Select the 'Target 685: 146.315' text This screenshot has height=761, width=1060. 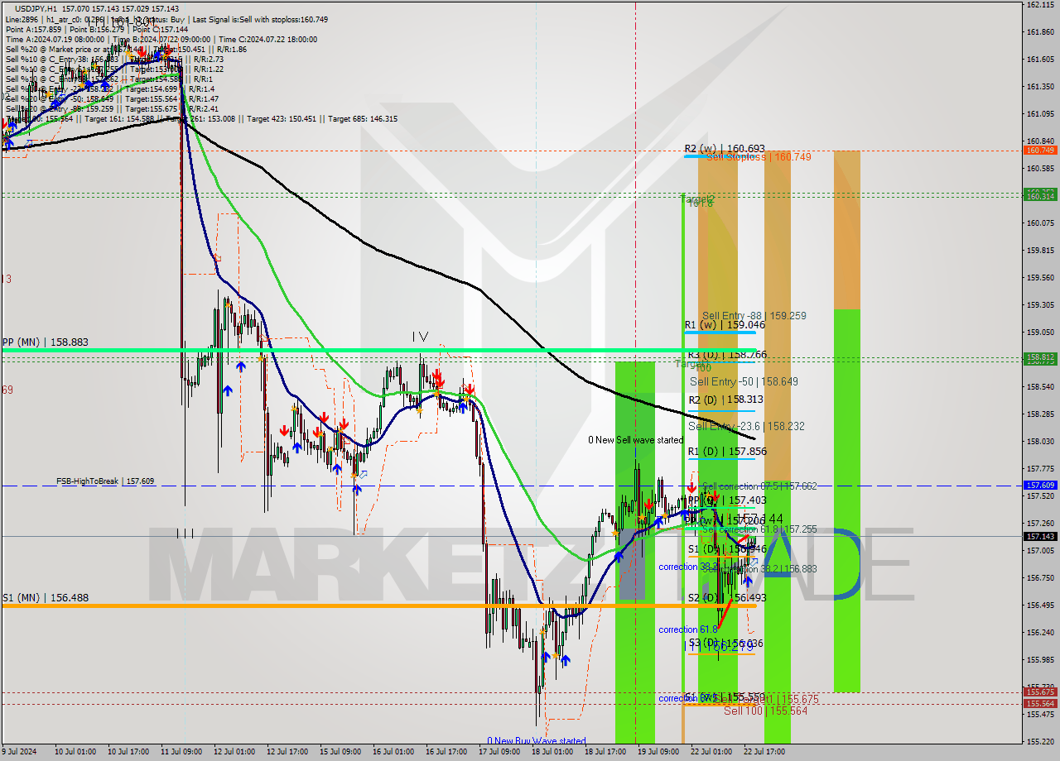coord(363,119)
